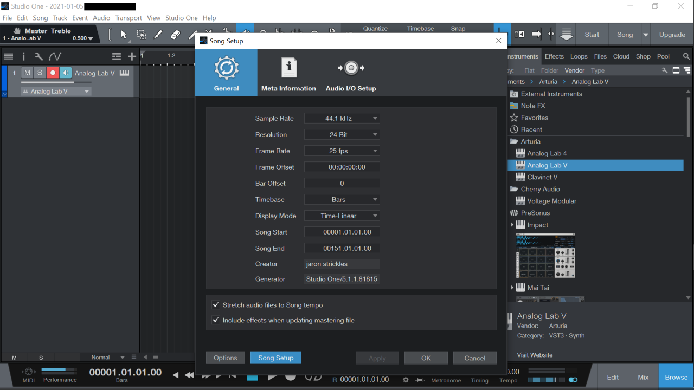Mute the Analog Lab V track
694x390 pixels.
click(x=27, y=73)
